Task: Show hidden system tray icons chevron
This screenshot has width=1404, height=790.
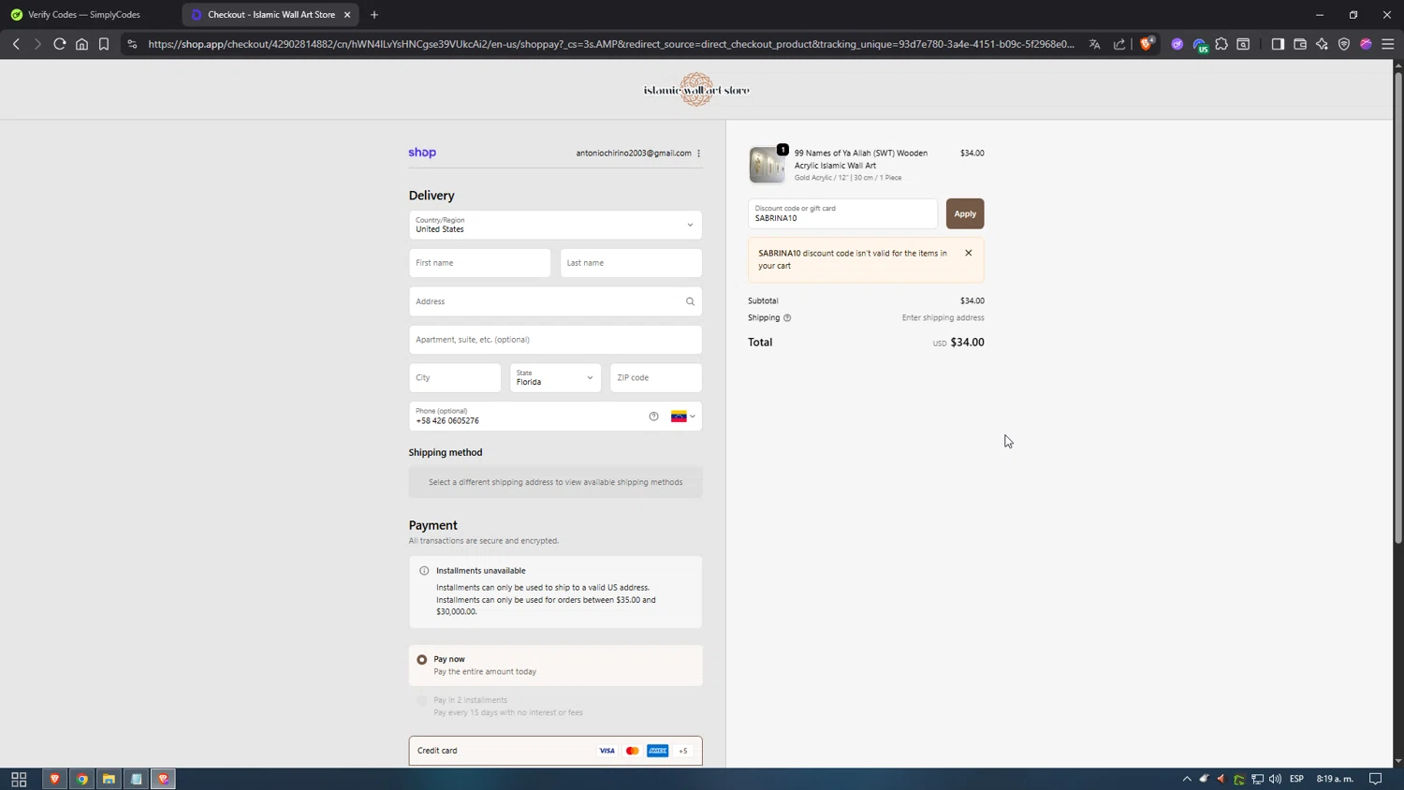Action: (1187, 779)
